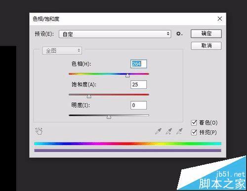The height and width of the screenshot is (191, 247).
Task: Click the 取消 cancel button
Action: pyautogui.click(x=206, y=45)
